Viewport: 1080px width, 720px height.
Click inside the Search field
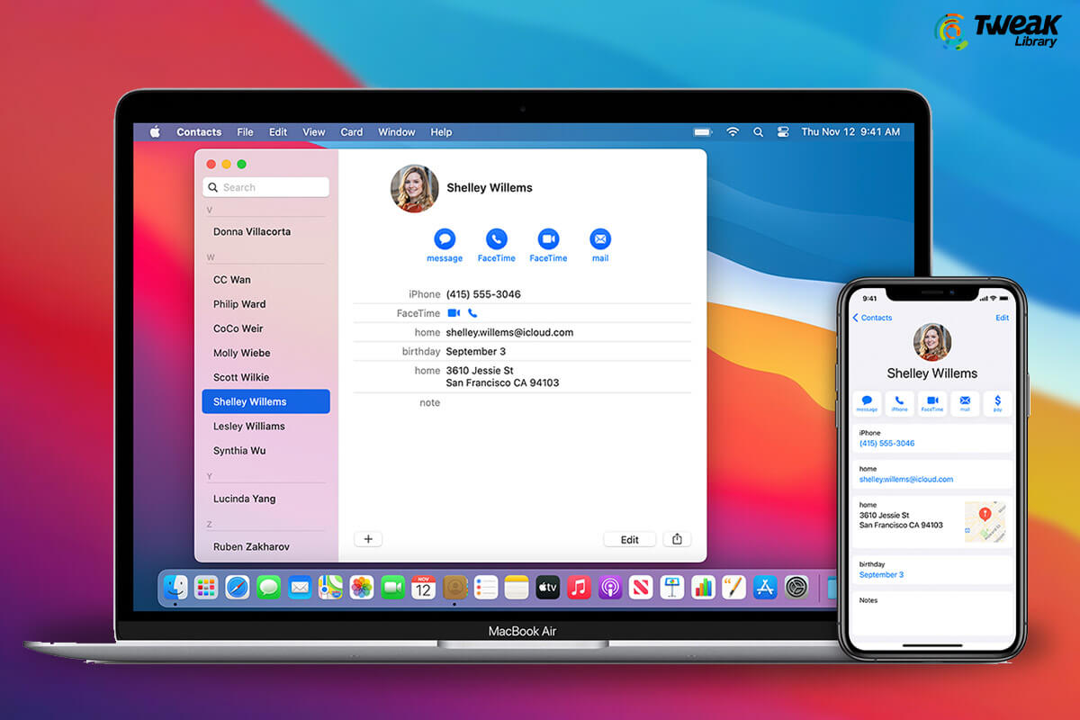(x=265, y=186)
